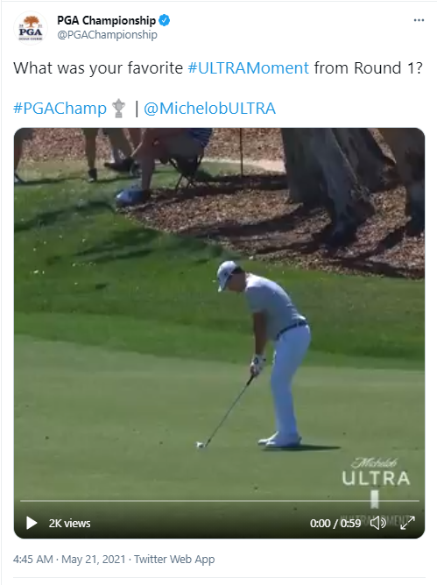Screen dimensions: 437x585
Task: Mute the video with speaker icon
Action: [x=377, y=523]
